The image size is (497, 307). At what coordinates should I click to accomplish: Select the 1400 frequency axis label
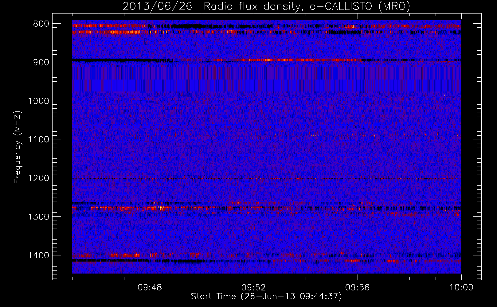tap(38, 255)
